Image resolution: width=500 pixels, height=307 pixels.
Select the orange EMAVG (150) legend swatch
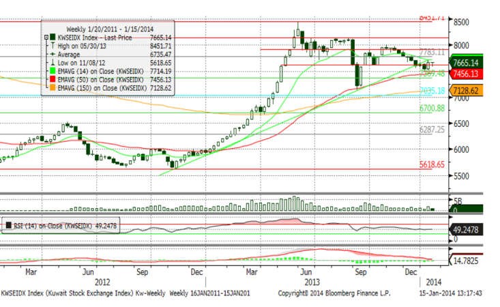click(53, 88)
